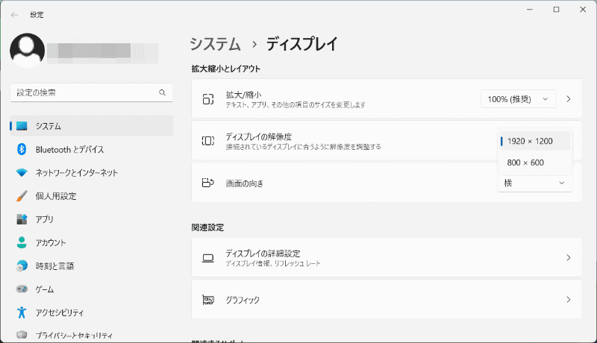The height and width of the screenshot is (343, 597).
Task: Open アカウント category in sidebar
Action: (91, 242)
